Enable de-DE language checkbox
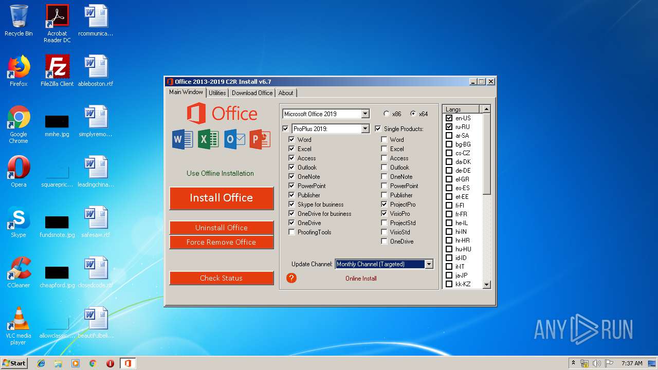This screenshot has height=370, width=658. (x=449, y=170)
